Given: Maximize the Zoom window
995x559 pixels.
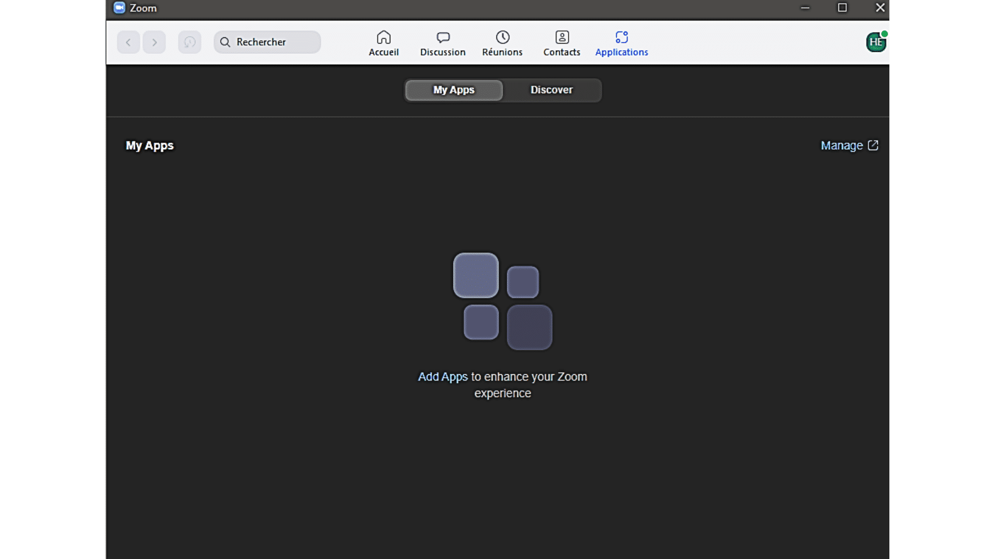Looking at the screenshot, I should click(843, 8).
